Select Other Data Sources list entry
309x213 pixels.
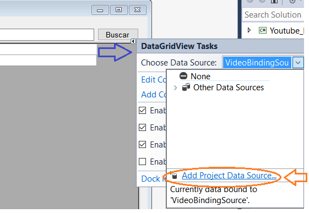[x=229, y=88]
